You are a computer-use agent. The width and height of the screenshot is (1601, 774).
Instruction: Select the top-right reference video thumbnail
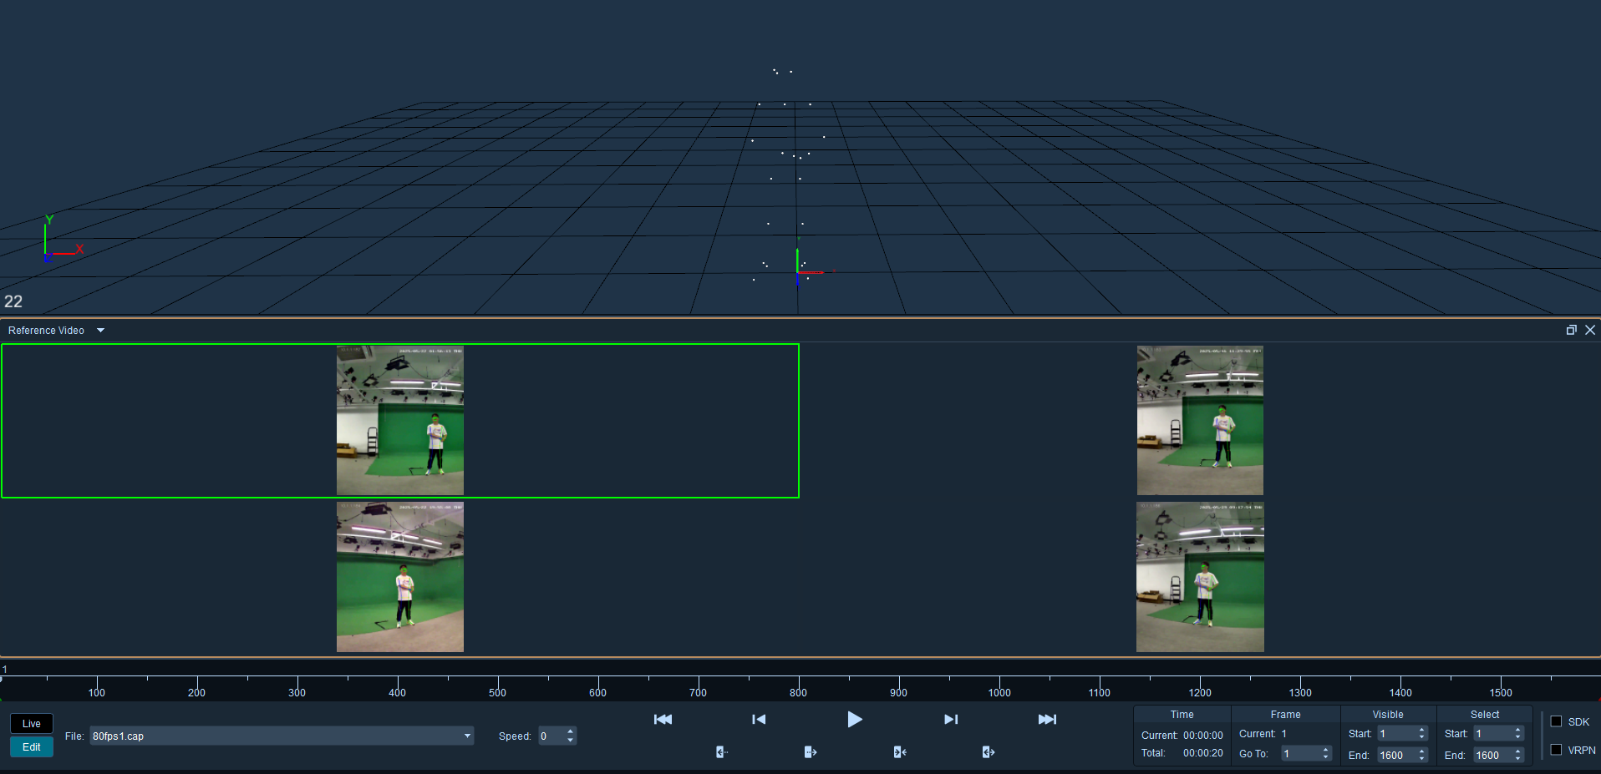click(x=1200, y=421)
